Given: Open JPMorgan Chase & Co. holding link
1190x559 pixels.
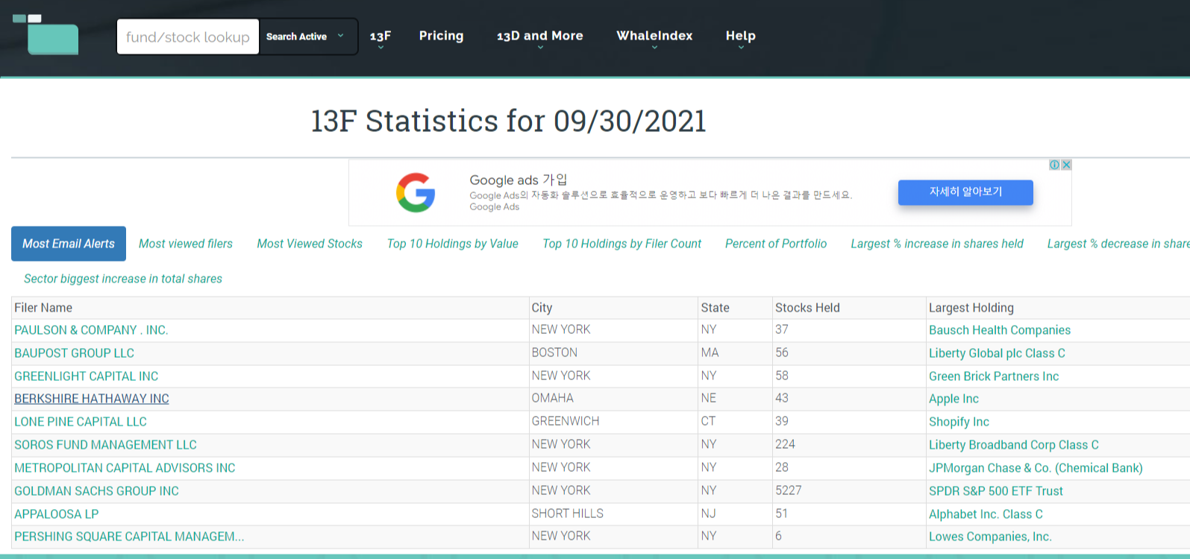Looking at the screenshot, I should click(1036, 468).
